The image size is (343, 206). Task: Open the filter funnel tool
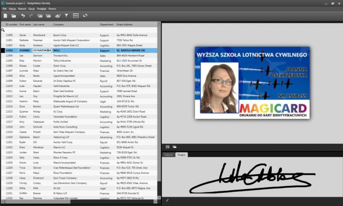[x=66, y=15]
